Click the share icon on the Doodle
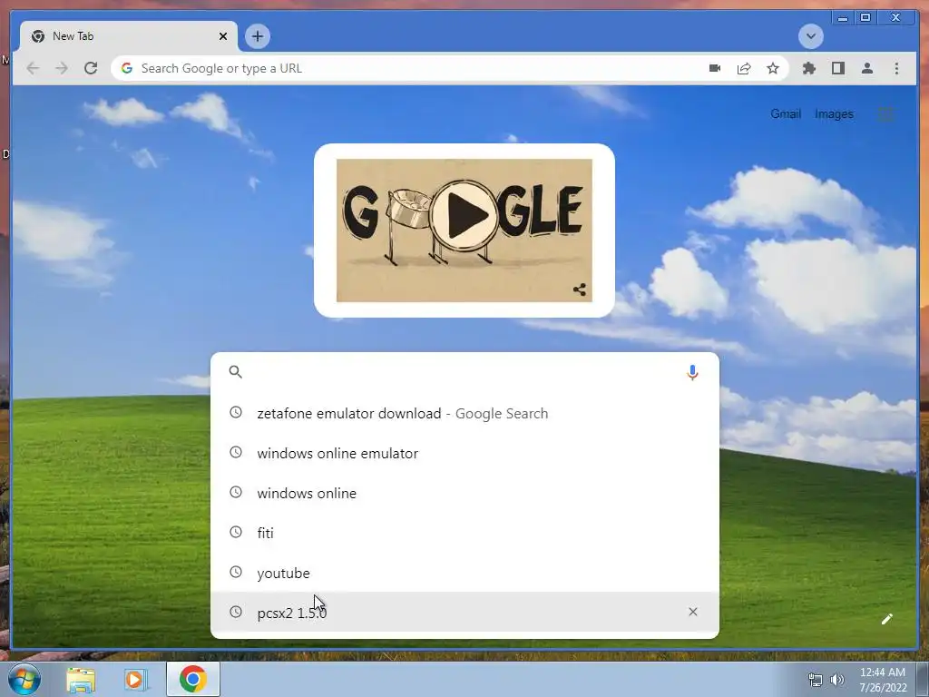This screenshot has height=697, width=929. [x=580, y=290]
